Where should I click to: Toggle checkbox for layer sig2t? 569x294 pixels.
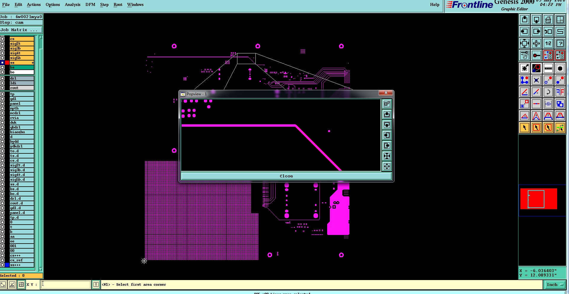(2, 44)
